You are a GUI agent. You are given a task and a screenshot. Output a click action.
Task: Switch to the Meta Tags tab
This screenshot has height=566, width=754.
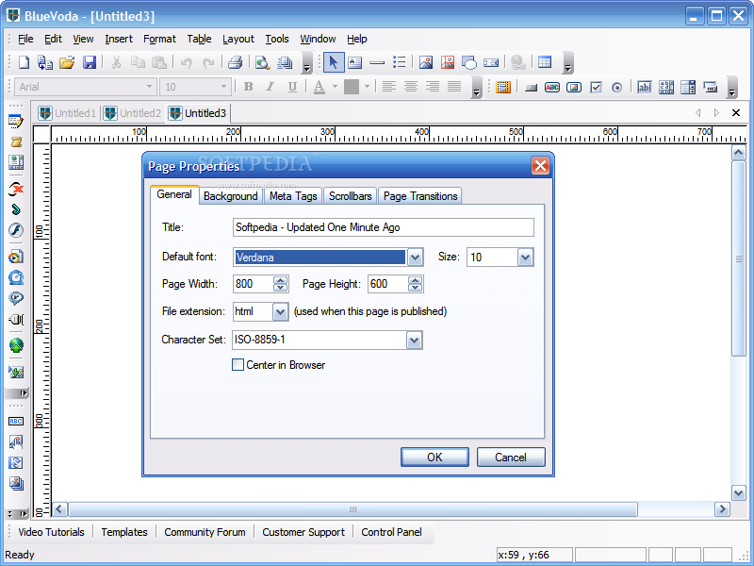(292, 196)
